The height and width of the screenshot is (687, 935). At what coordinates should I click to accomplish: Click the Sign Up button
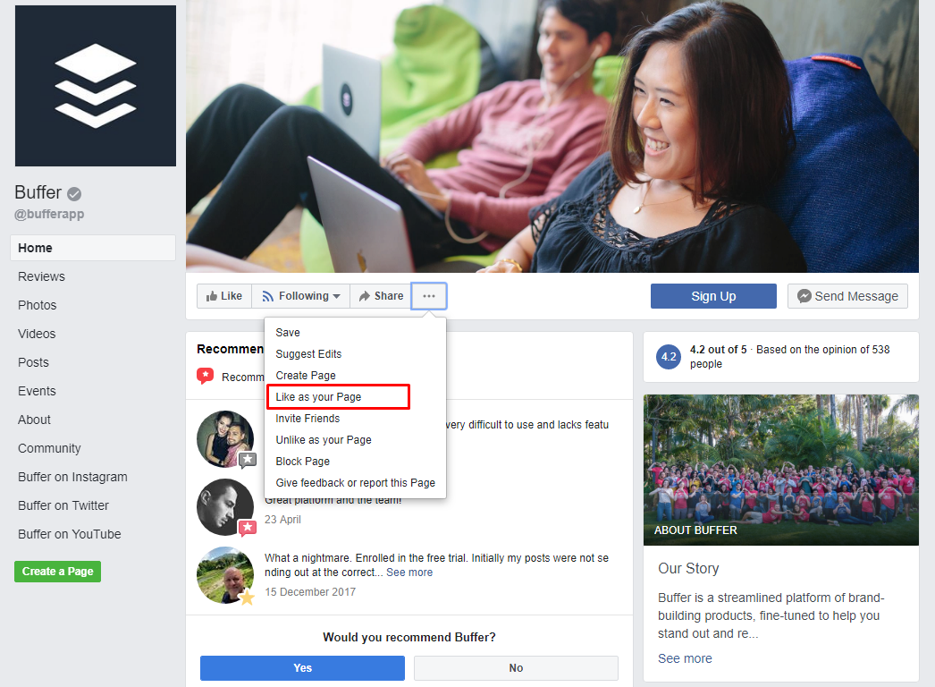713,296
